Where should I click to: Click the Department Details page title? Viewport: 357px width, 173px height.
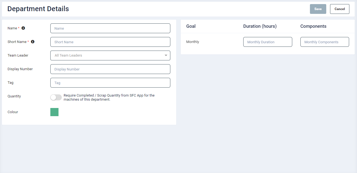tap(38, 9)
